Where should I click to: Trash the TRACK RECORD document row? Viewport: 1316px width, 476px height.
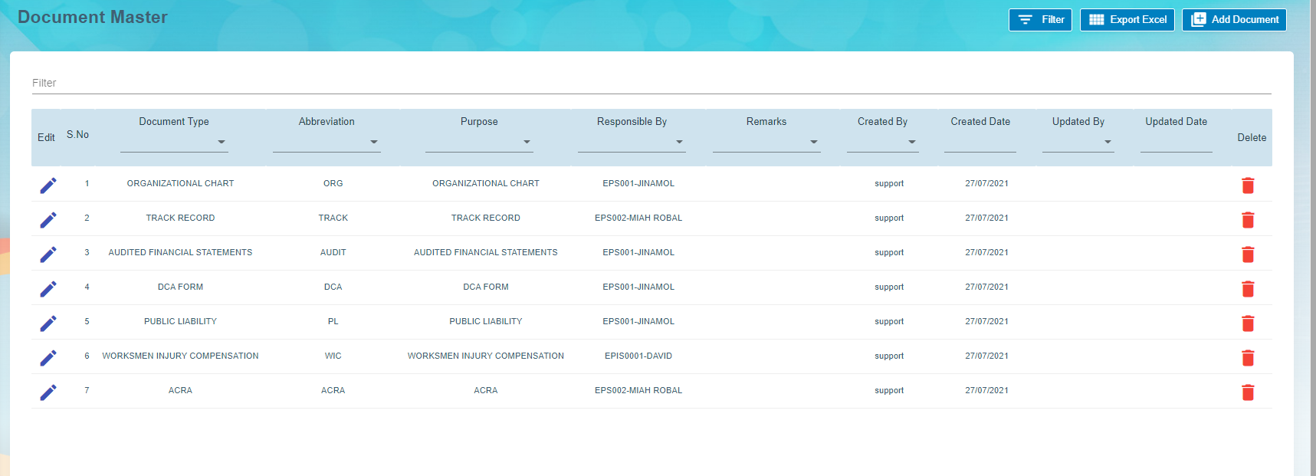[x=1247, y=220]
